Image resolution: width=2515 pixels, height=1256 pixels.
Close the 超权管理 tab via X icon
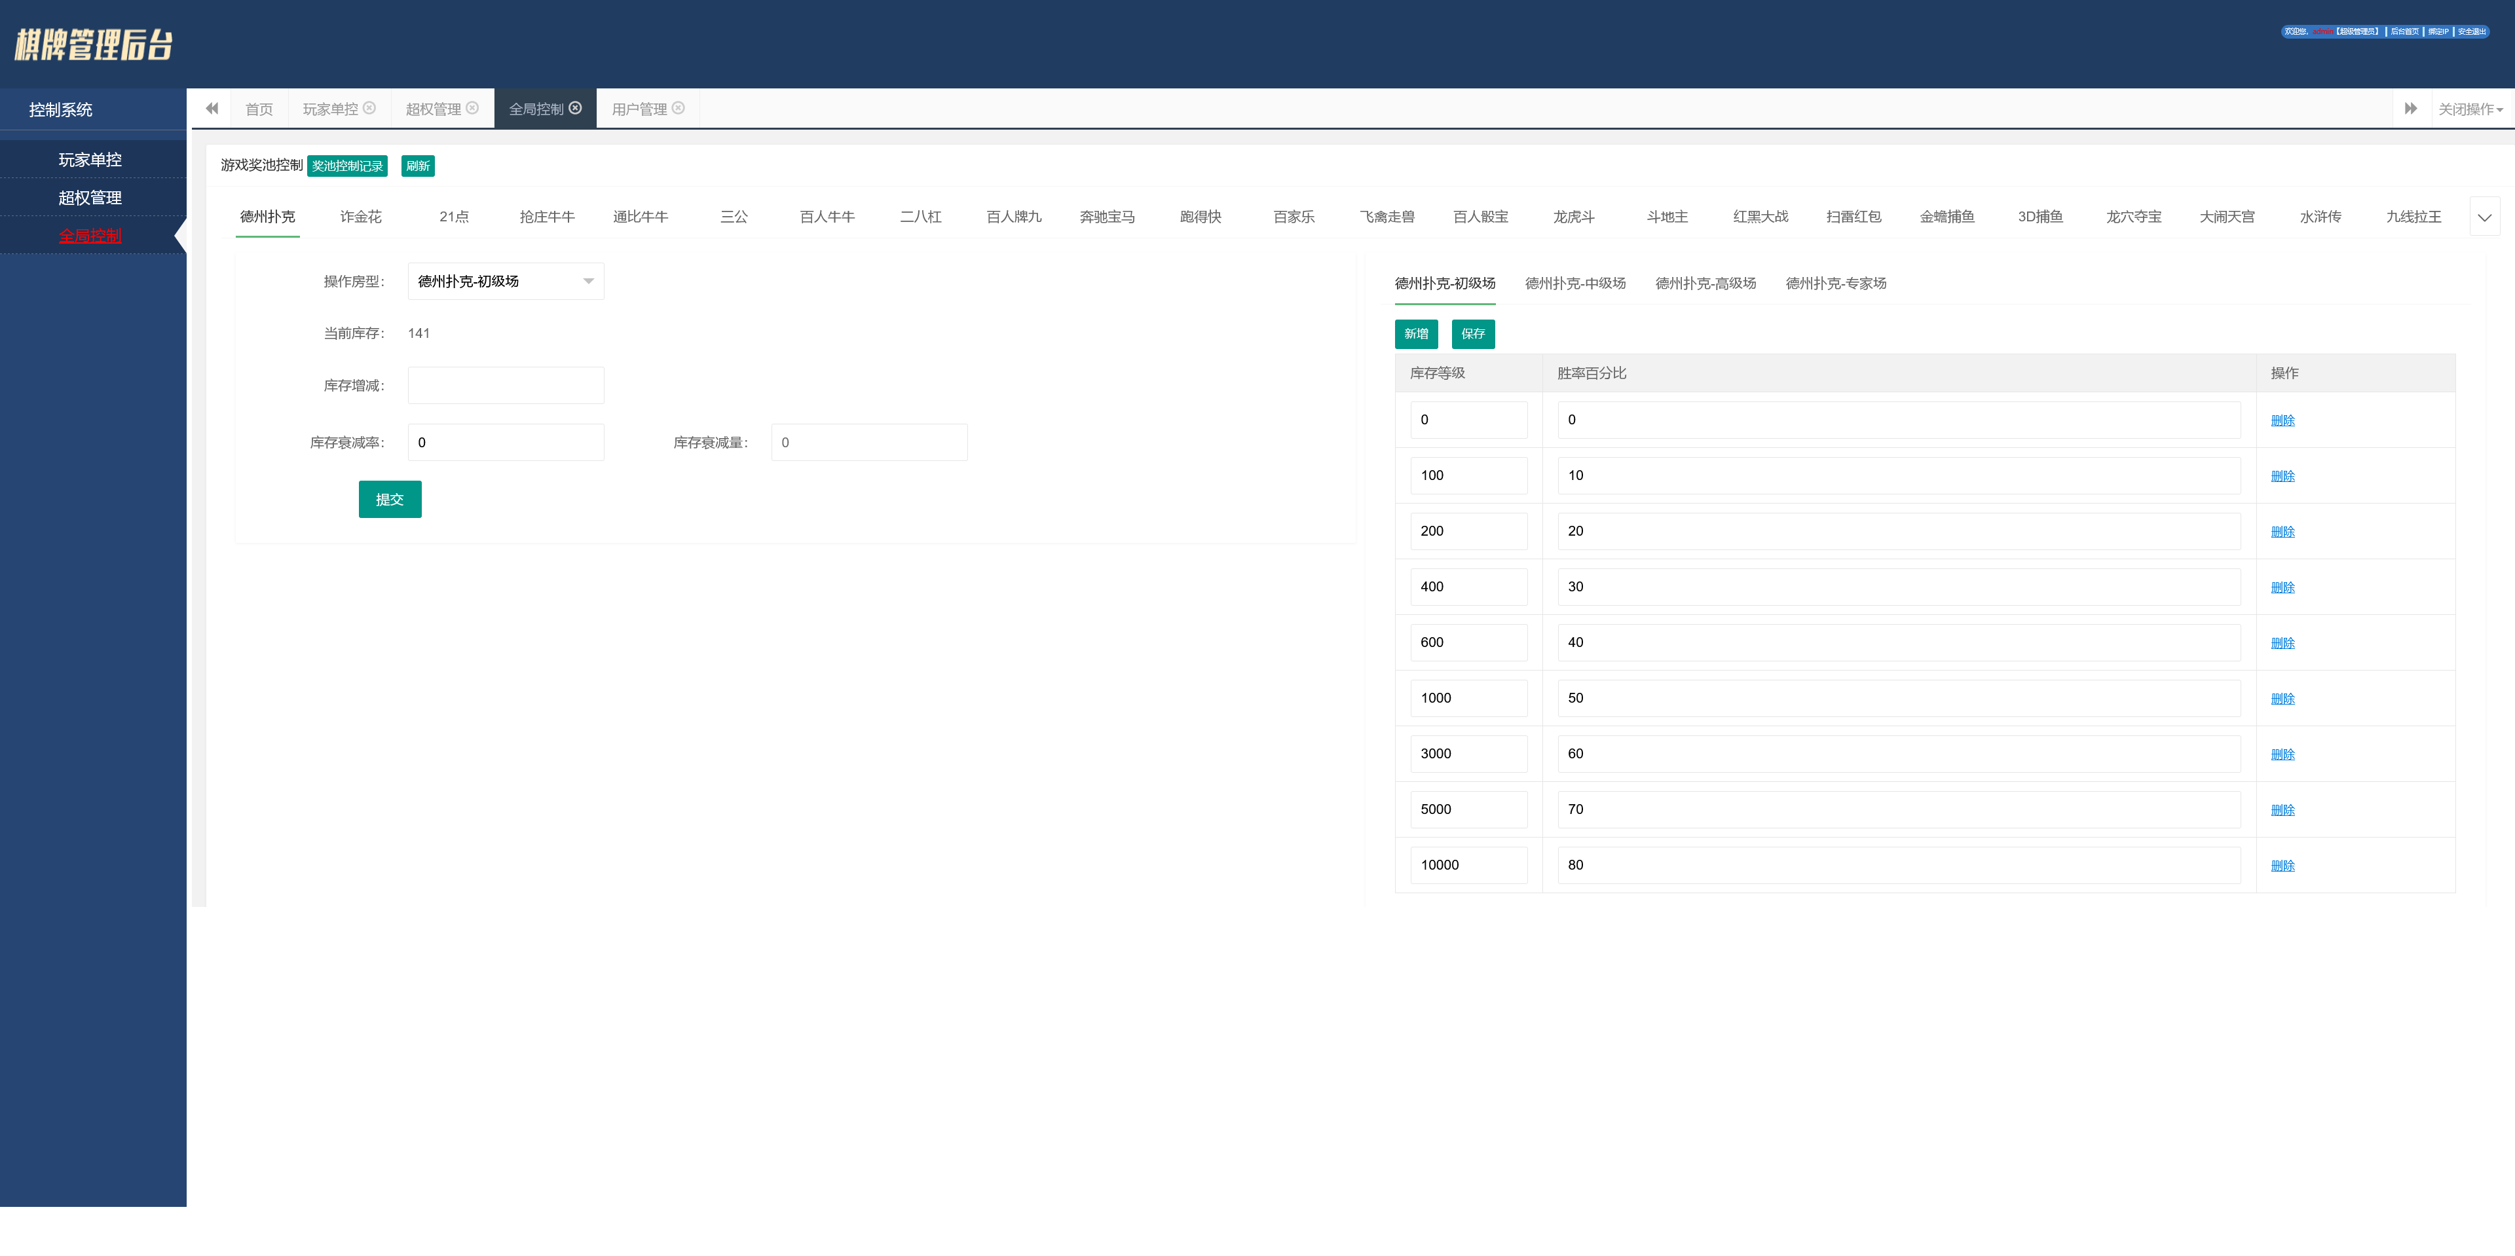[x=472, y=108]
